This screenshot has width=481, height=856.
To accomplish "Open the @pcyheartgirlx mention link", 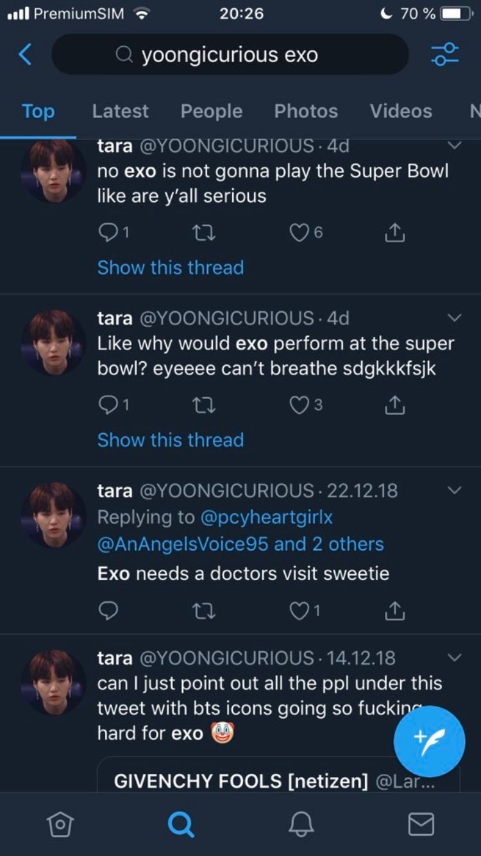I will click(267, 517).
